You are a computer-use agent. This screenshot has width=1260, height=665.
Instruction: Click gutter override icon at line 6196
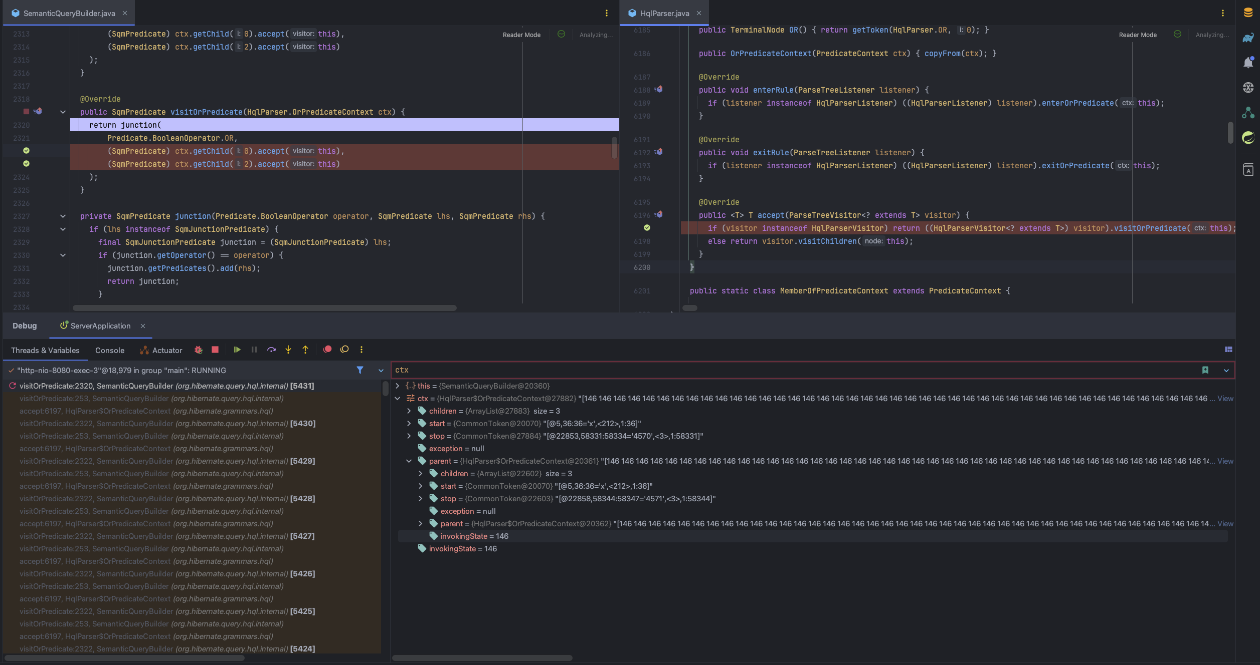659,214
